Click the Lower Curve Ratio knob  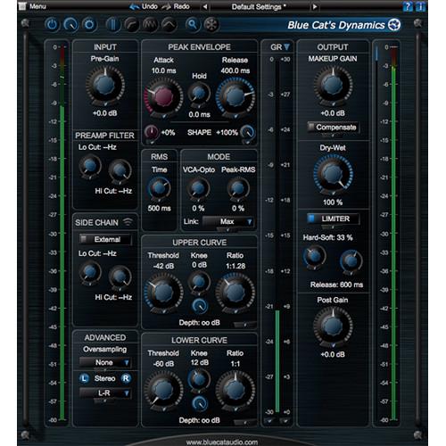click(x=235, y=390)
